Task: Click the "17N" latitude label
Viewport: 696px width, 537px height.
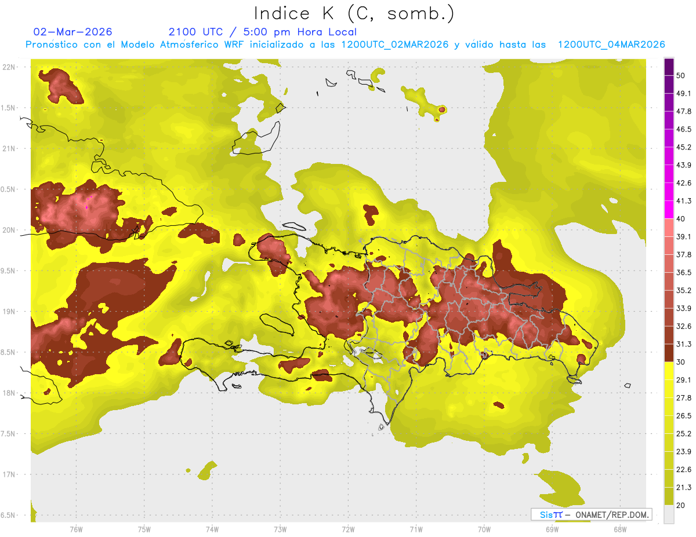Action: 9,475
